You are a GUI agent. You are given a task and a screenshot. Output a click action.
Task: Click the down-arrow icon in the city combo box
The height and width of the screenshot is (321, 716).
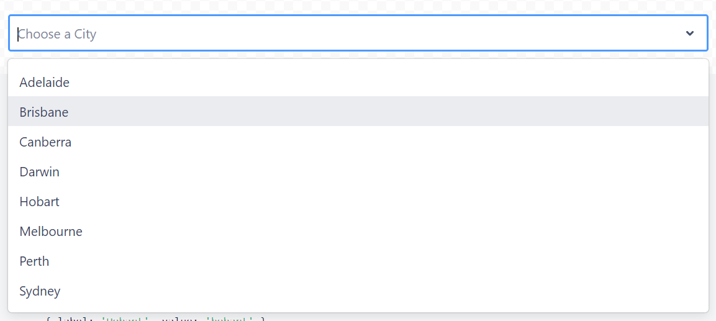pyautogui.click(x=689, y=34)
